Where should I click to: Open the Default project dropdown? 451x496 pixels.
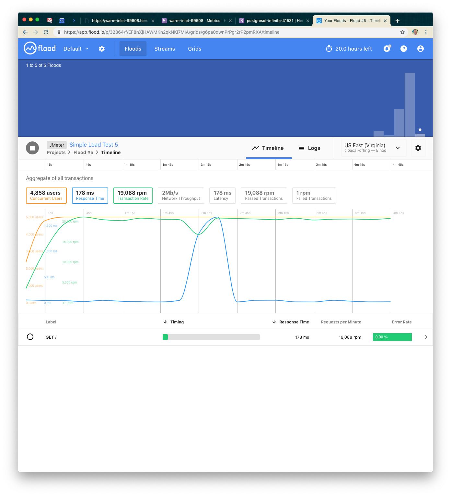pos(76,49)
